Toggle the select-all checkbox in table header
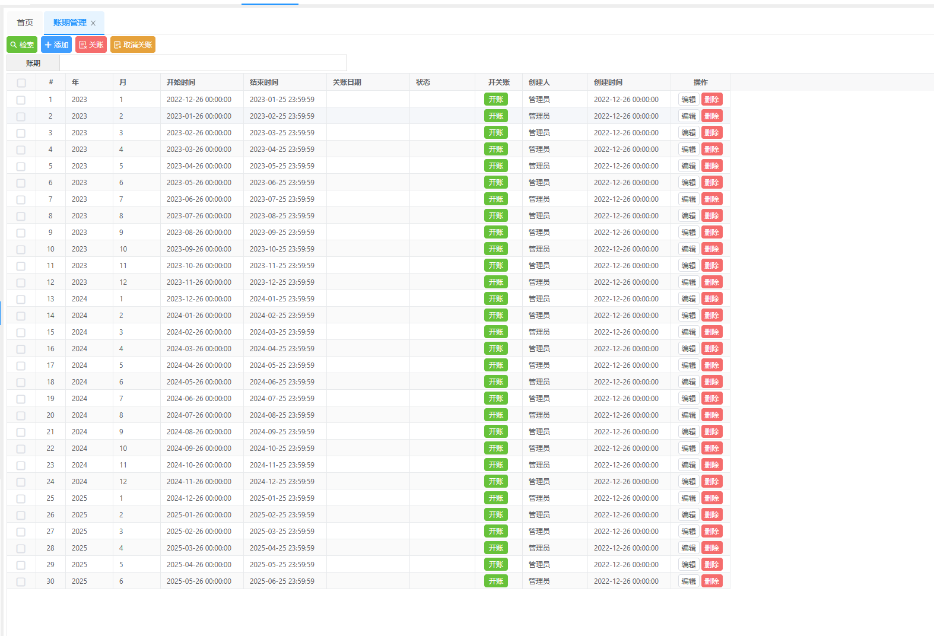Screen dimensions: 934x636 [21, 83]
